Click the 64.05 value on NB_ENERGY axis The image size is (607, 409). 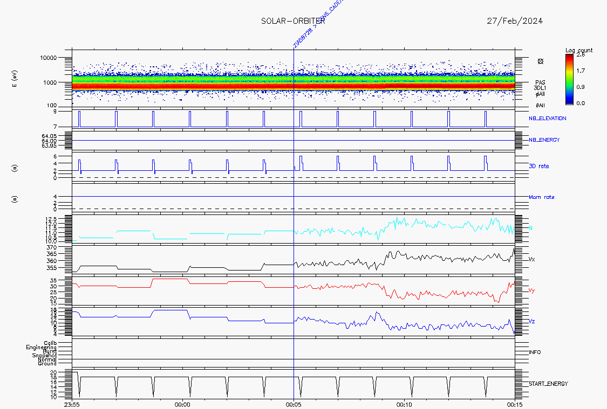click(x=49, y=136)
